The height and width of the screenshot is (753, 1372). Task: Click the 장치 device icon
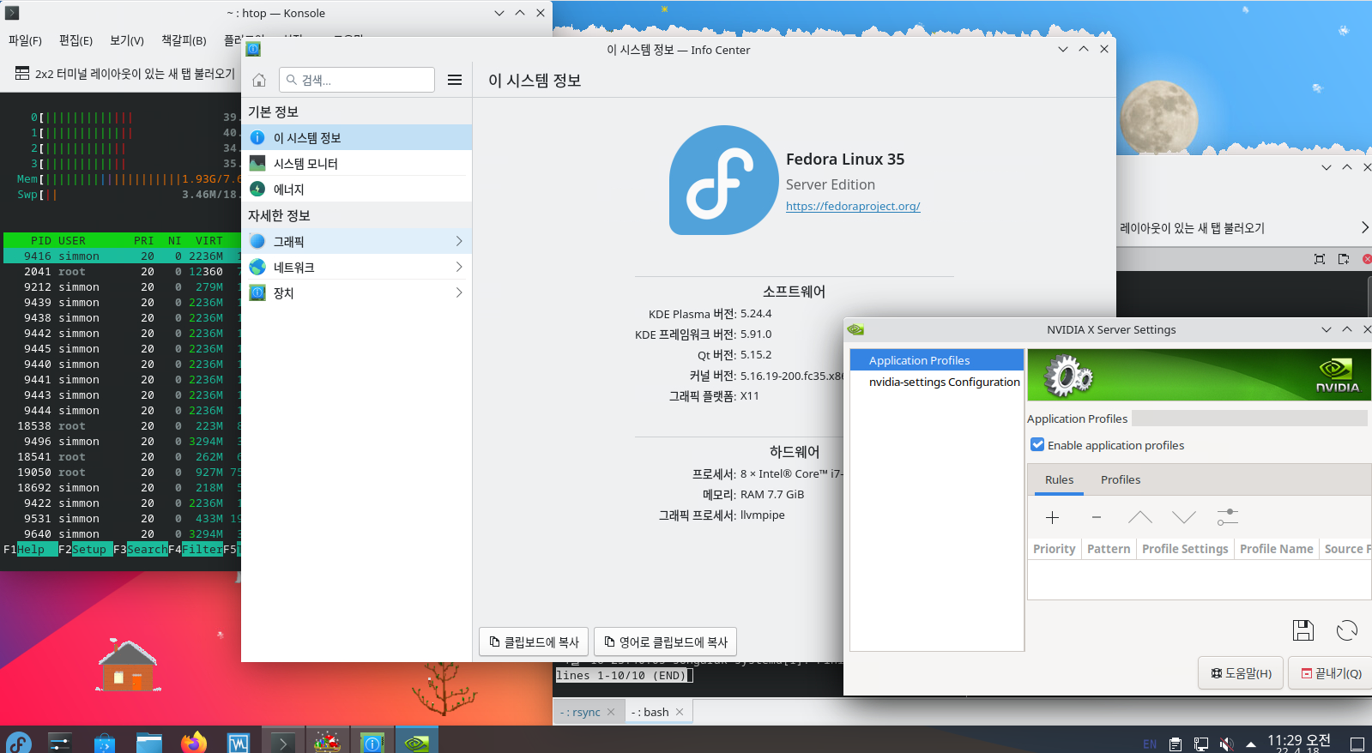(x=257, y=292)
